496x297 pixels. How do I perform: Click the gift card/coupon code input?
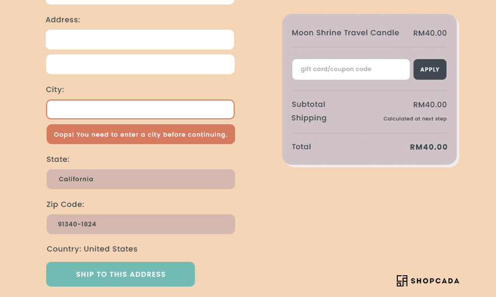tap(351, 69)
